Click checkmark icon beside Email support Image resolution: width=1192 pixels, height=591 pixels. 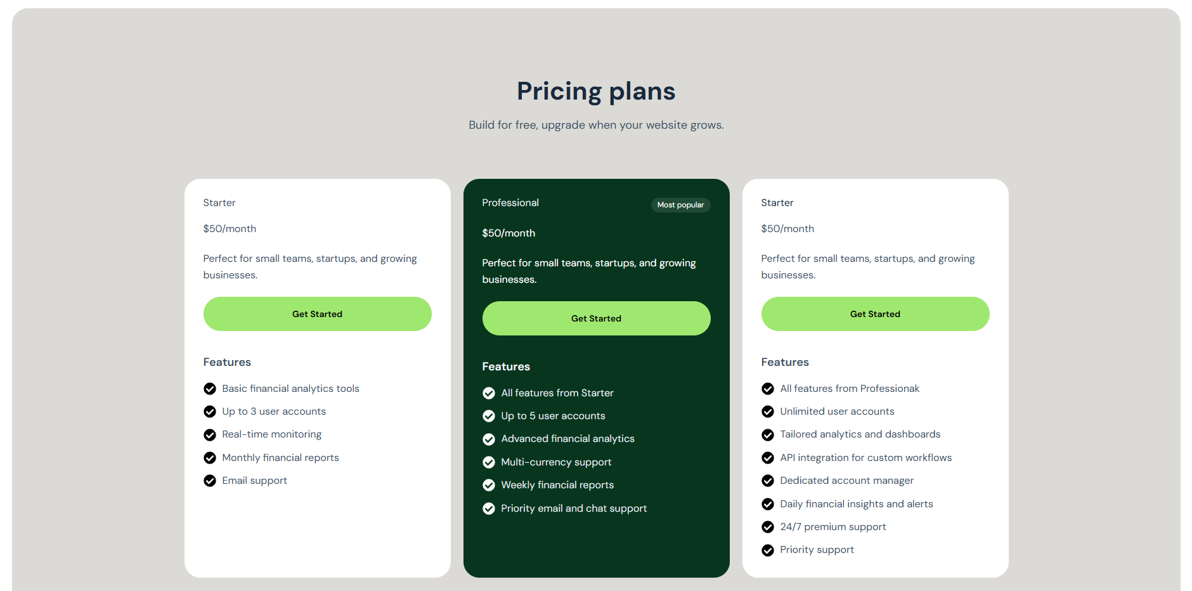click(210, 481)
